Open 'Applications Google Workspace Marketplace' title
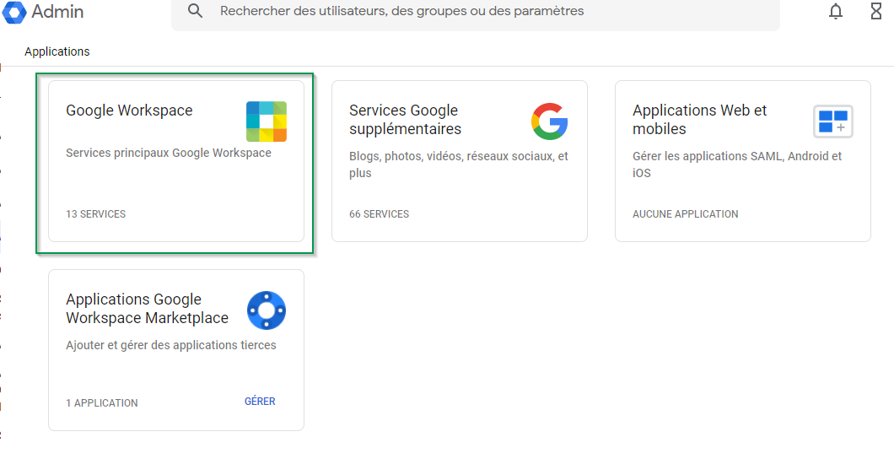The height and width of the screenshot is (464, 894). [x=147, y=309]
